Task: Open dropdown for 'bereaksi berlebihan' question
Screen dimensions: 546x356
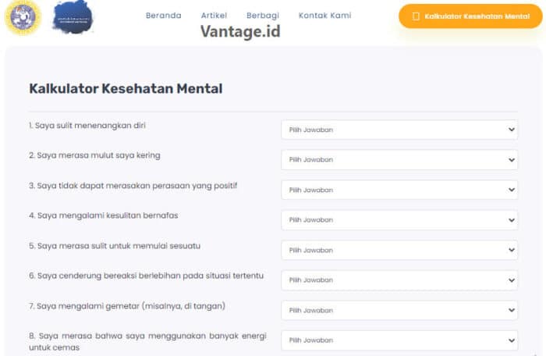Action: (x=399, y=280)
